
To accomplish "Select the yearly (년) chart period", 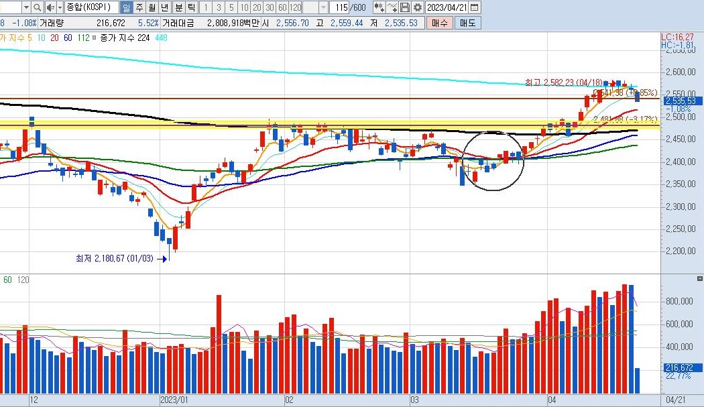I will (x=165, y=7).
